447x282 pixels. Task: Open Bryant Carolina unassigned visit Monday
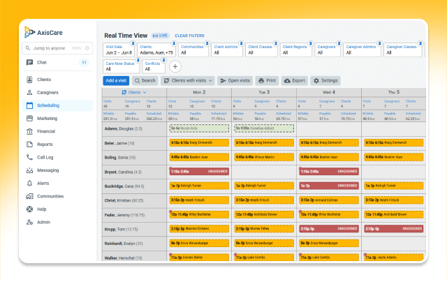tap(199, 172)
